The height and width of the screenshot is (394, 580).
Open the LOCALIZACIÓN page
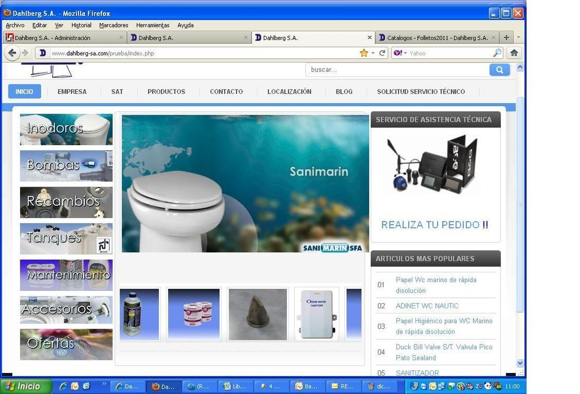(x=289, y=92)
